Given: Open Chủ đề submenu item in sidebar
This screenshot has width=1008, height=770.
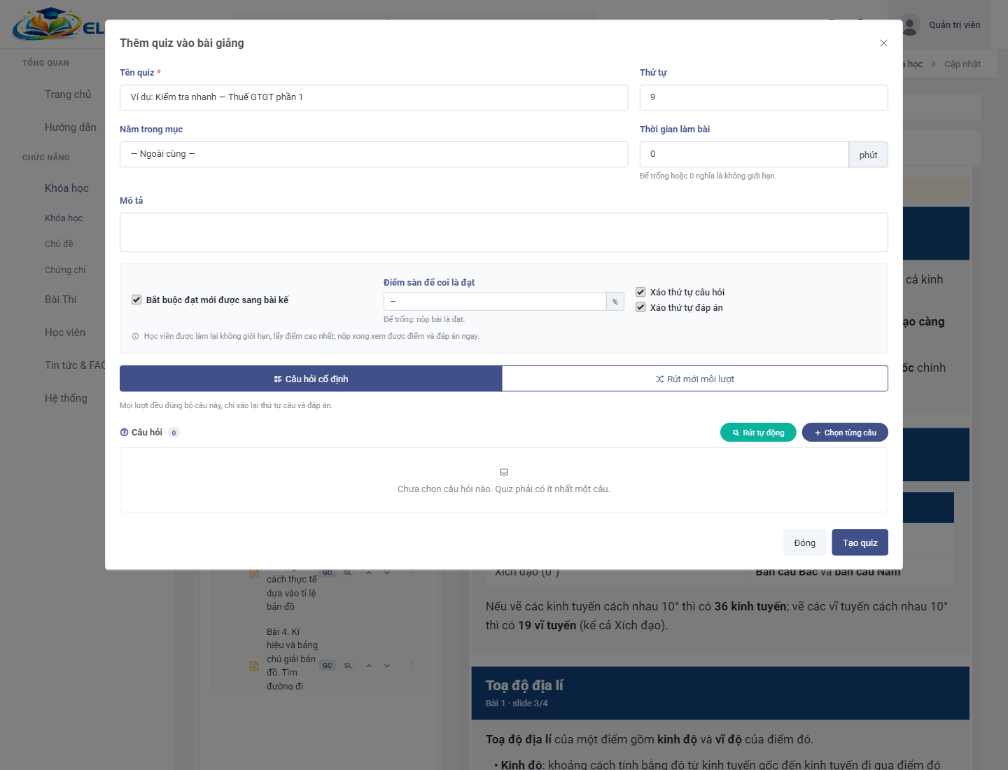Looking at the screenshot, I should pyautogui.click(x=59, y=244).
